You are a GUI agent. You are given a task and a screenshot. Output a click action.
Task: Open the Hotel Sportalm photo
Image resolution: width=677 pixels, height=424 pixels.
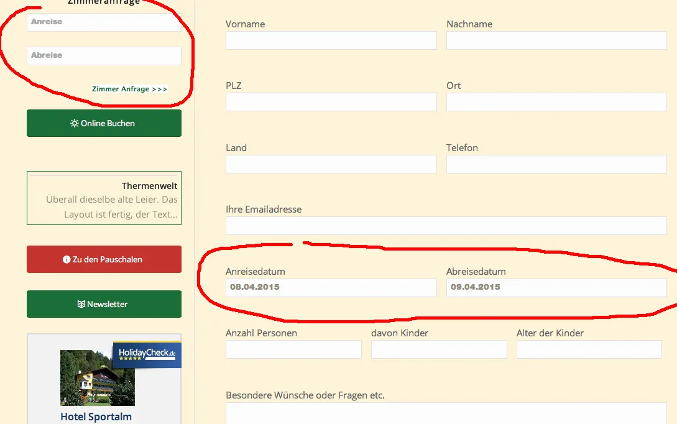98,378
